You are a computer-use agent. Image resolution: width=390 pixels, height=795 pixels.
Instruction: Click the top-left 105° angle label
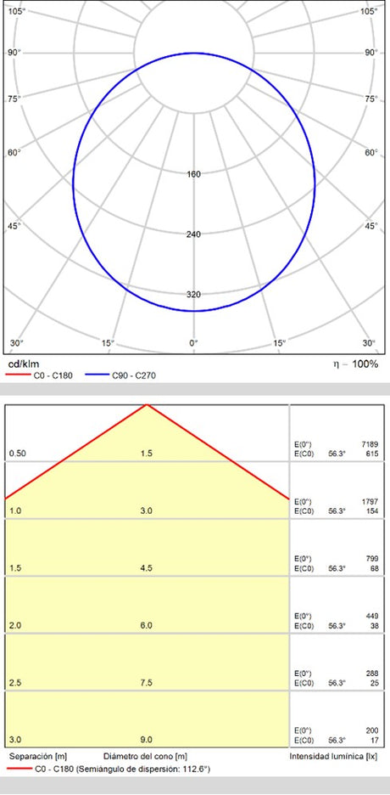click(17, 11)
